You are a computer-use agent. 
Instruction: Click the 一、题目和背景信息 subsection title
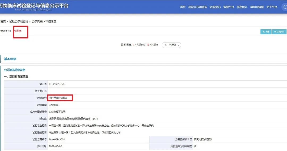[x=16, y=76]
